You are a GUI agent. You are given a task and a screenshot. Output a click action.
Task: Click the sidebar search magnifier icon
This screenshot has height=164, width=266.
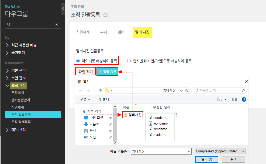[9, 25]
